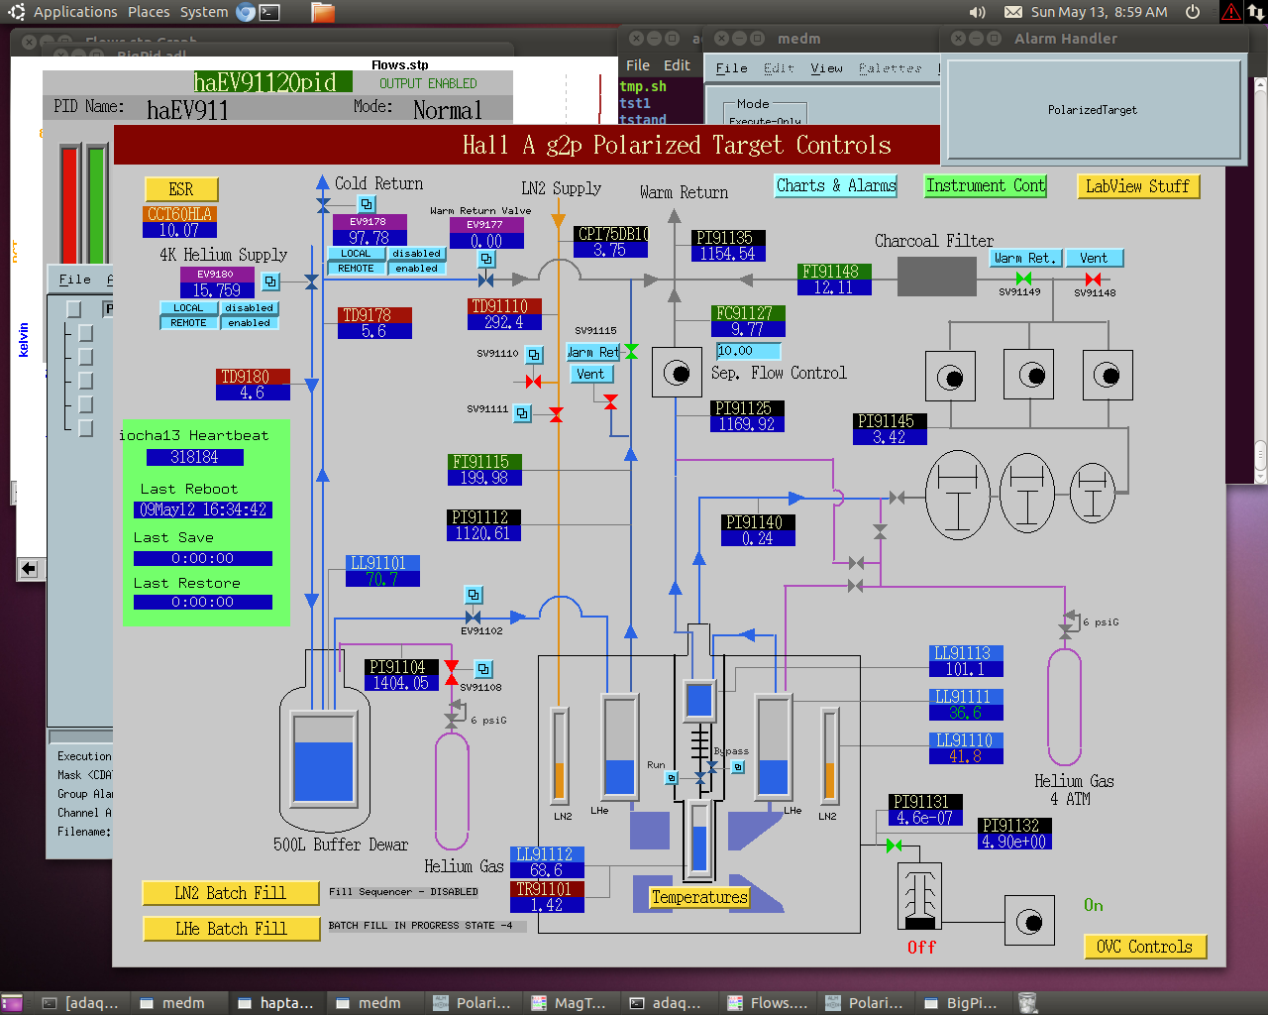Click Warm Ret. button by Charcoal Filter
This screenshot has height=1015, width=1268.
click(x=1025, y=258)
